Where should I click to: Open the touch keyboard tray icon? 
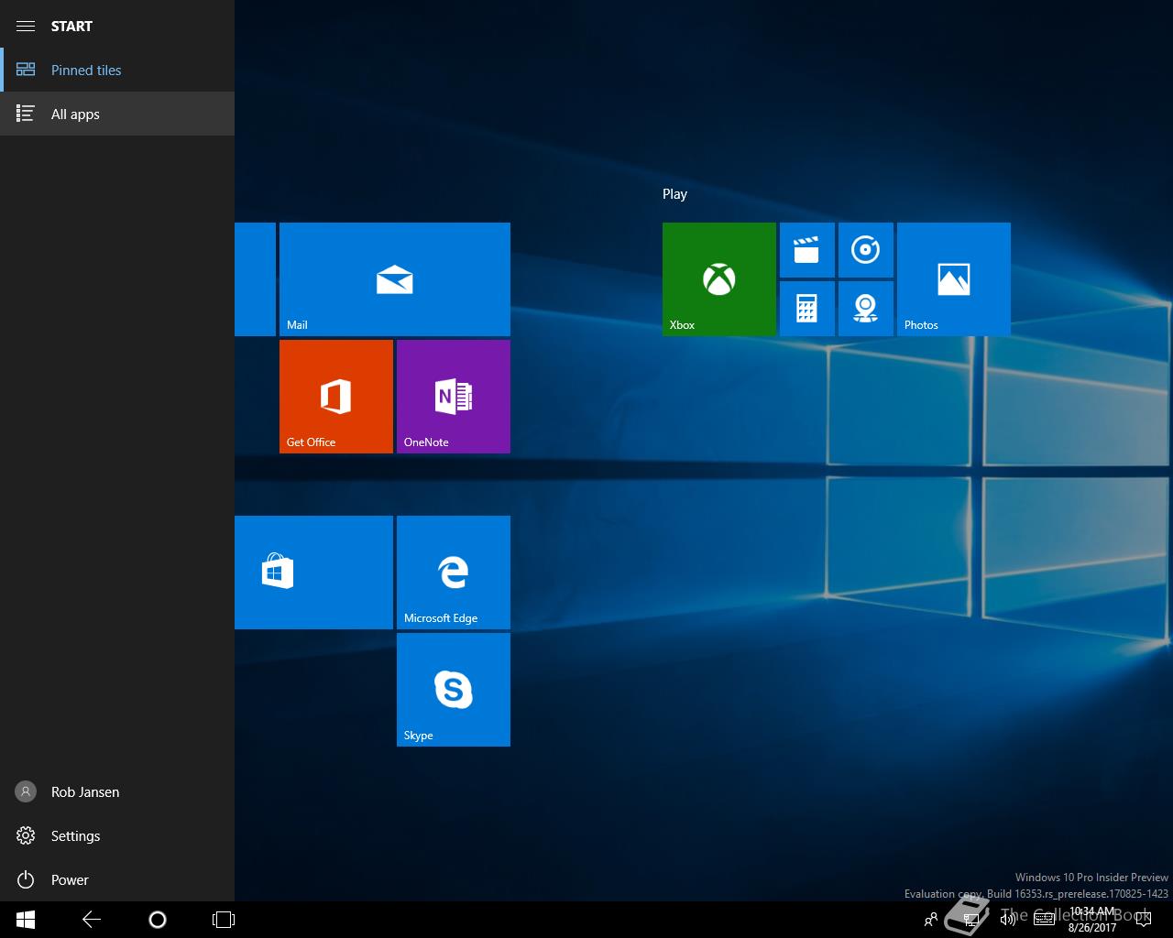click(x=1044, y=920)
